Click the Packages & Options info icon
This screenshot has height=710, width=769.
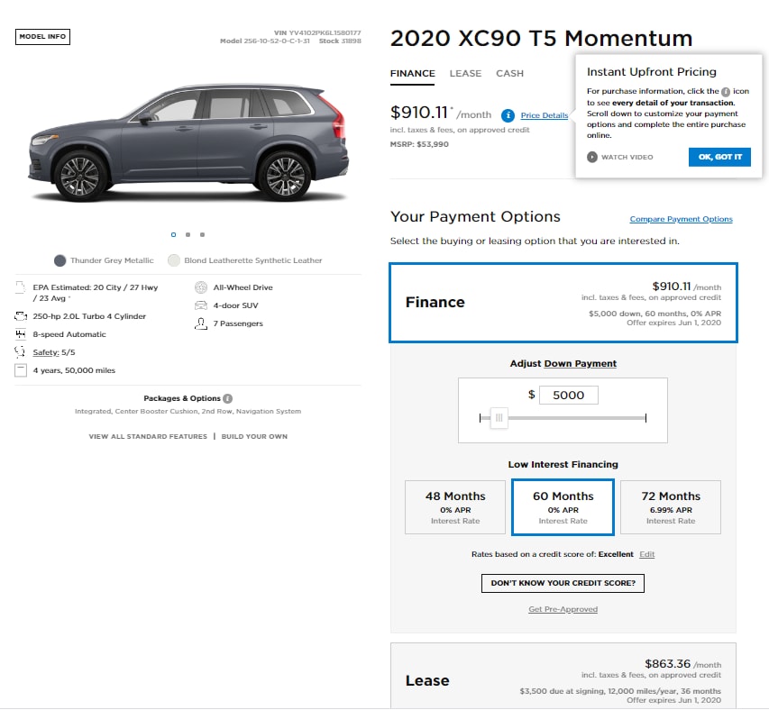click(x=228, y=398)
